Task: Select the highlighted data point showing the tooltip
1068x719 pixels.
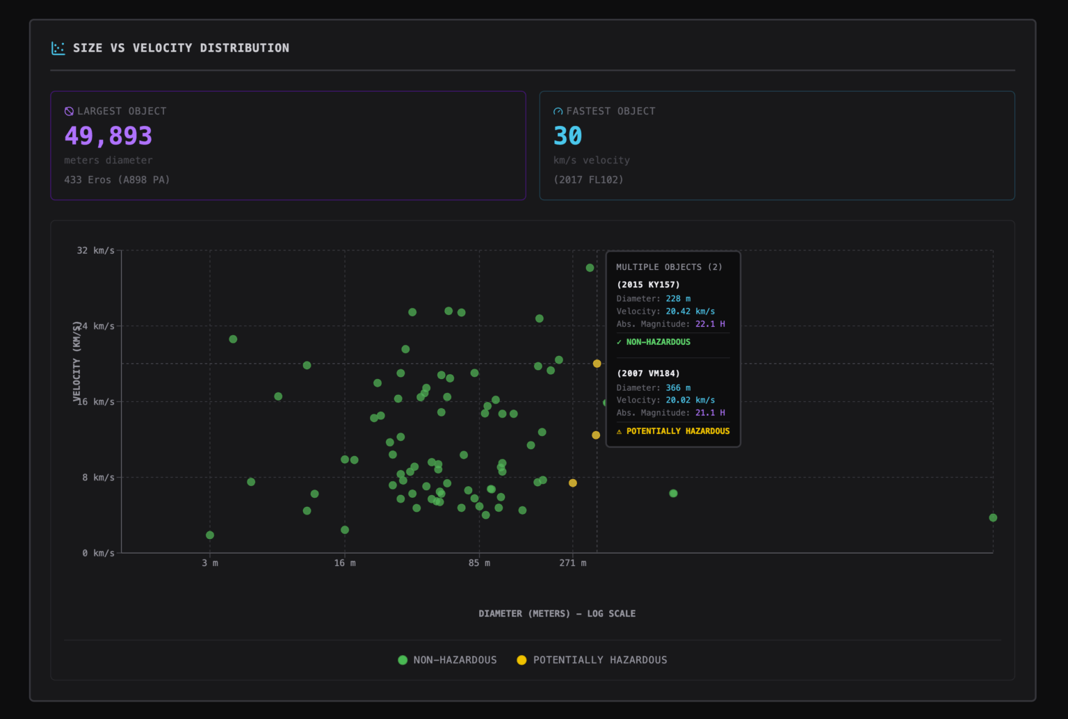Action: click(597, 364)
